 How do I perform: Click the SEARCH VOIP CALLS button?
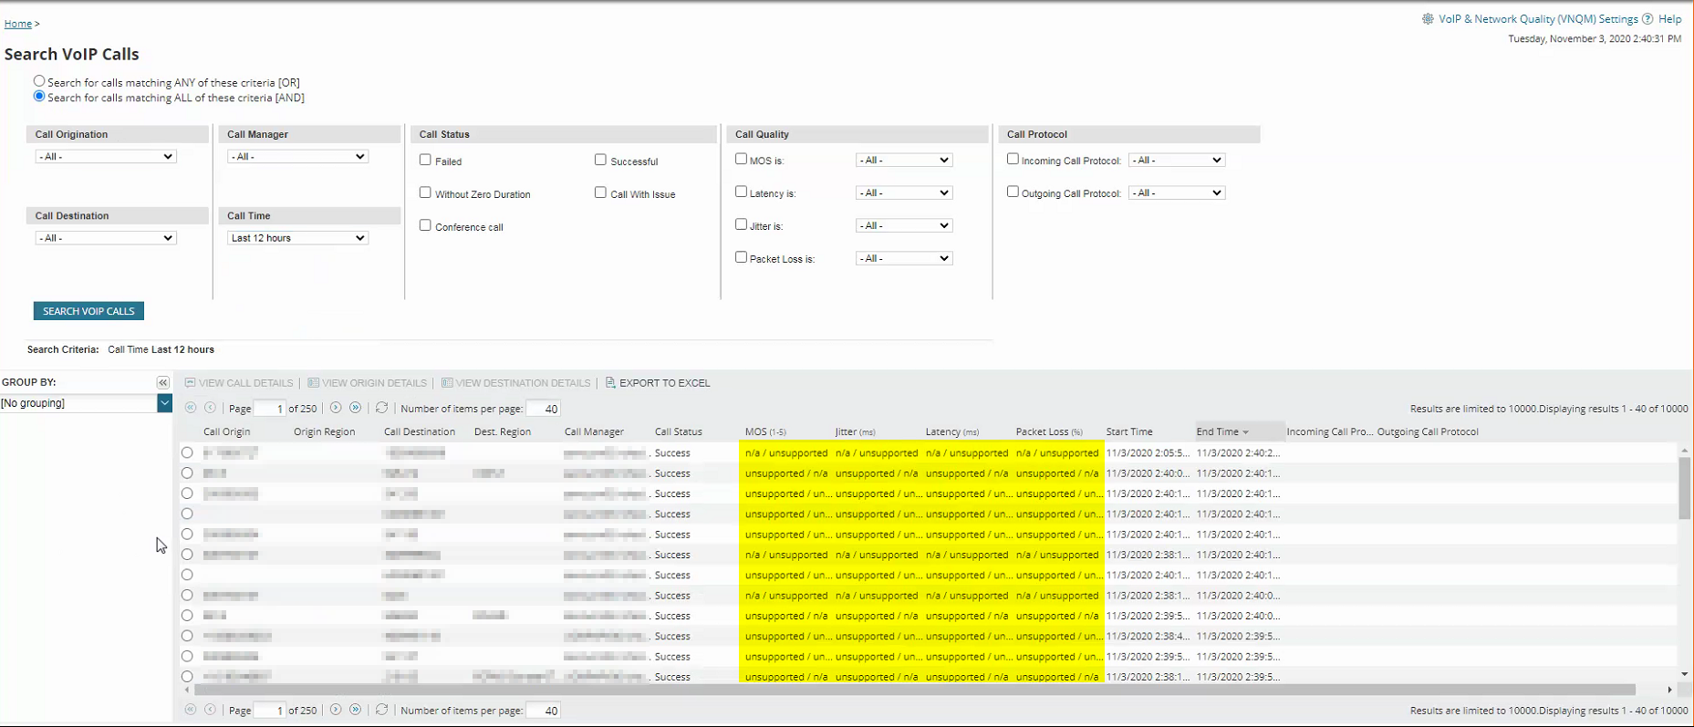click(x=88, y=311)
